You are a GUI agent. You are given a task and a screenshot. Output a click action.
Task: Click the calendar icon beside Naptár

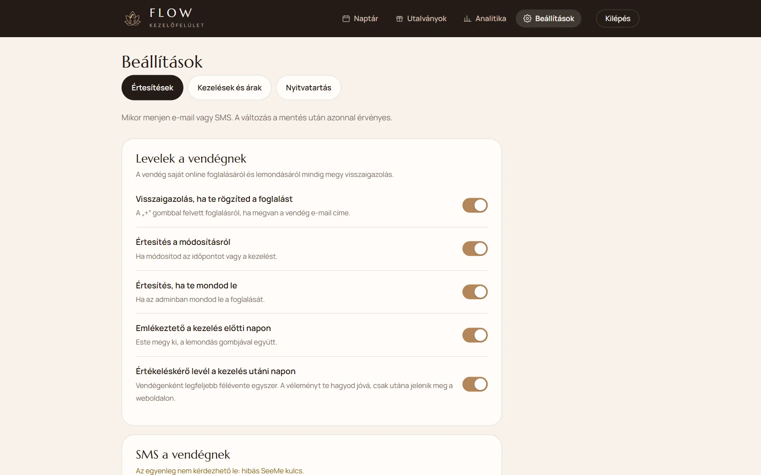pyautogui.click(x=346, y=19)
